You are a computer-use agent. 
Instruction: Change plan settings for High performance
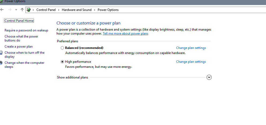pyautogui.click(x=191, y=62)
